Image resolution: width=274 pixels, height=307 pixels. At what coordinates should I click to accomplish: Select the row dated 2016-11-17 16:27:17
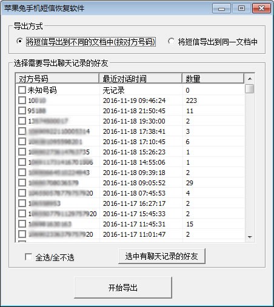(x=130, y=203)
